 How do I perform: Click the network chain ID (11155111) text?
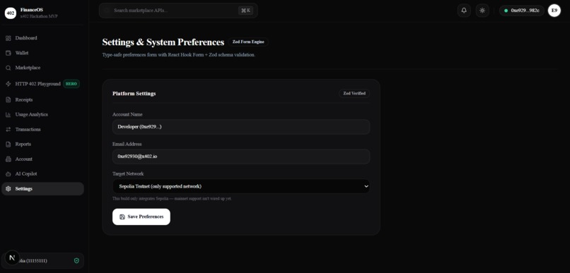tap(37, 261)
